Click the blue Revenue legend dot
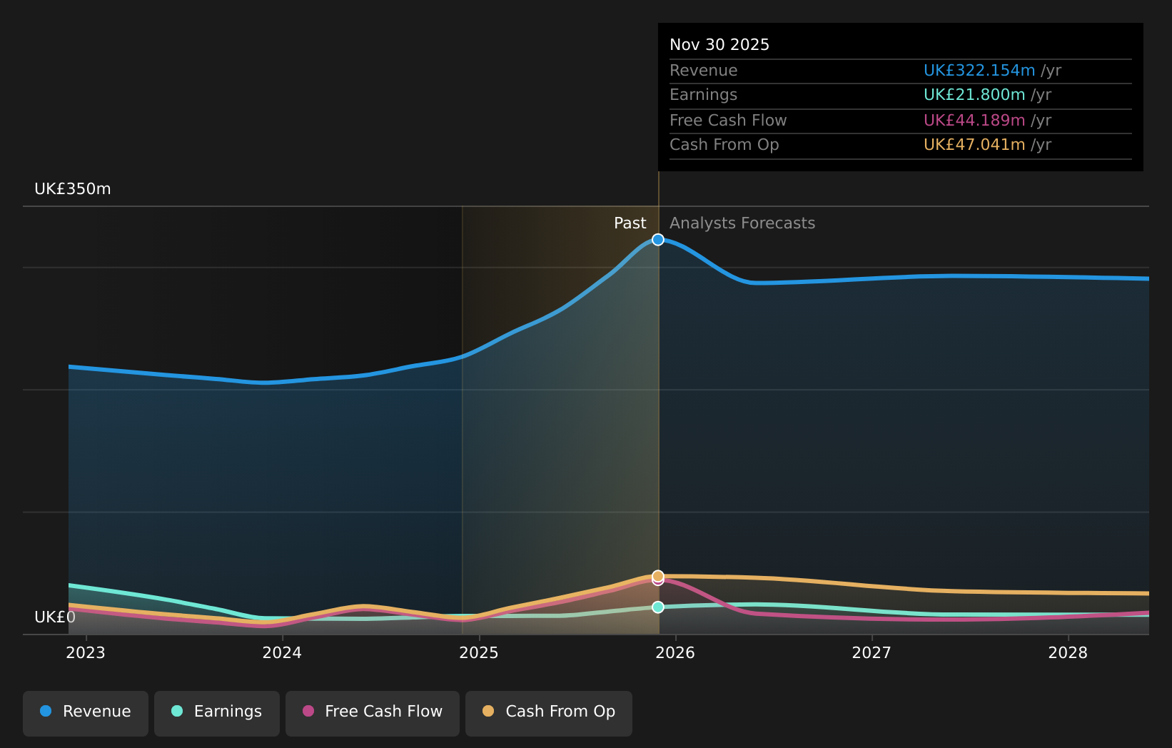Viewport: 1172px width, 748px height. 45,711
